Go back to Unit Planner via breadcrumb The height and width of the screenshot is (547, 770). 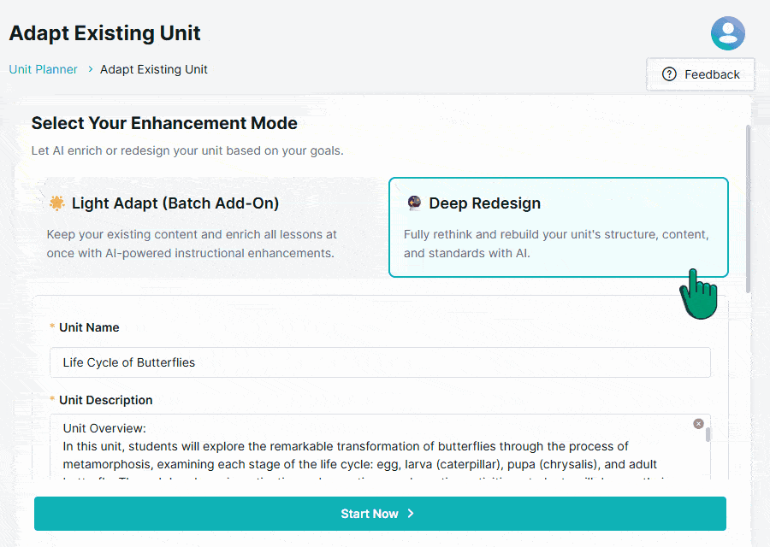[x=43, y=69]
